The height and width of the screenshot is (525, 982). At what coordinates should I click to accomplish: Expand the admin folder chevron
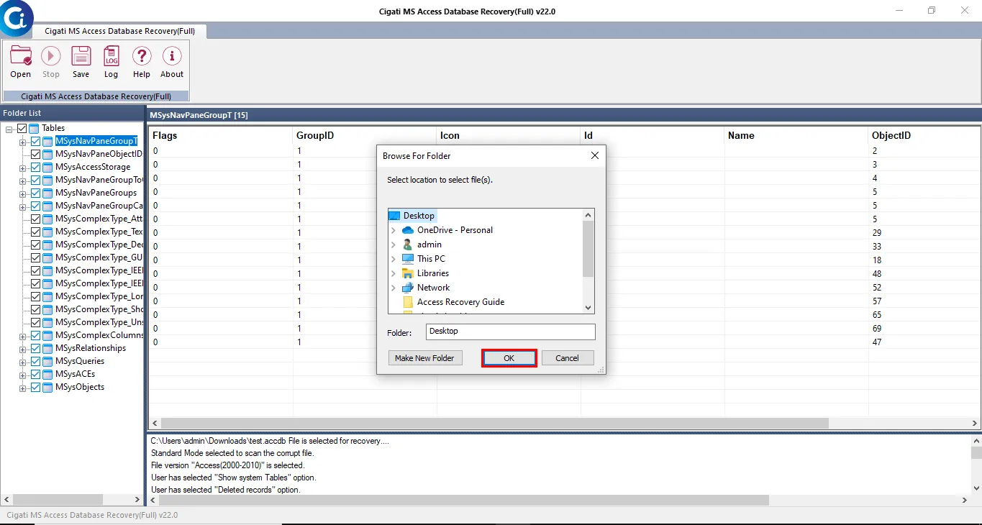[x=394, y=245]
